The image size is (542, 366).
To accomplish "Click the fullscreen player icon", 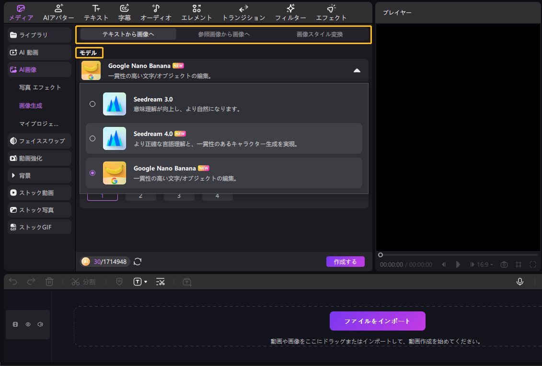I will pyautogui.click(x=533, y=264).
